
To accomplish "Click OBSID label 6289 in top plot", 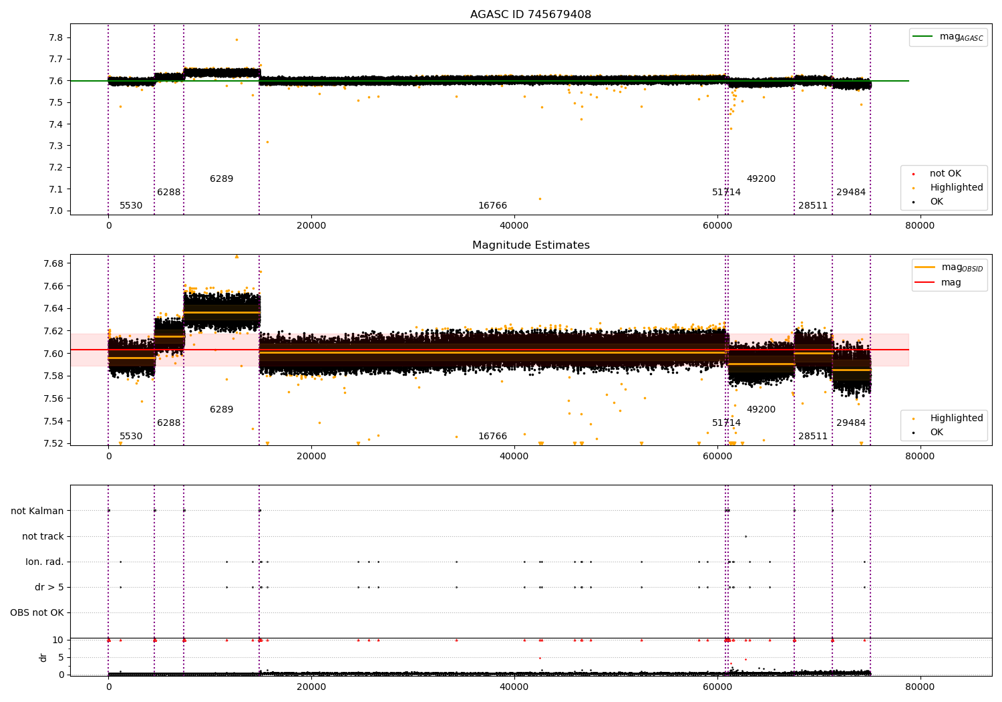I will click(x=222, y=179).
